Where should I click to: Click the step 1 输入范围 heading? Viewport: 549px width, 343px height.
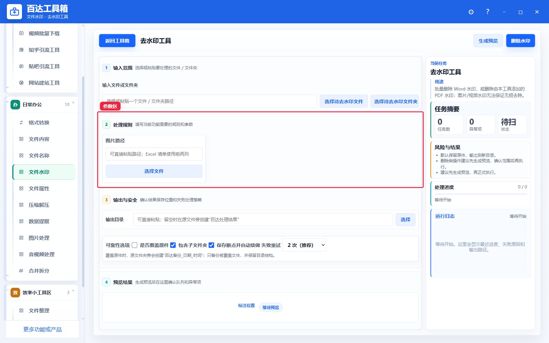pyautogui.click(x=123, y=68)
